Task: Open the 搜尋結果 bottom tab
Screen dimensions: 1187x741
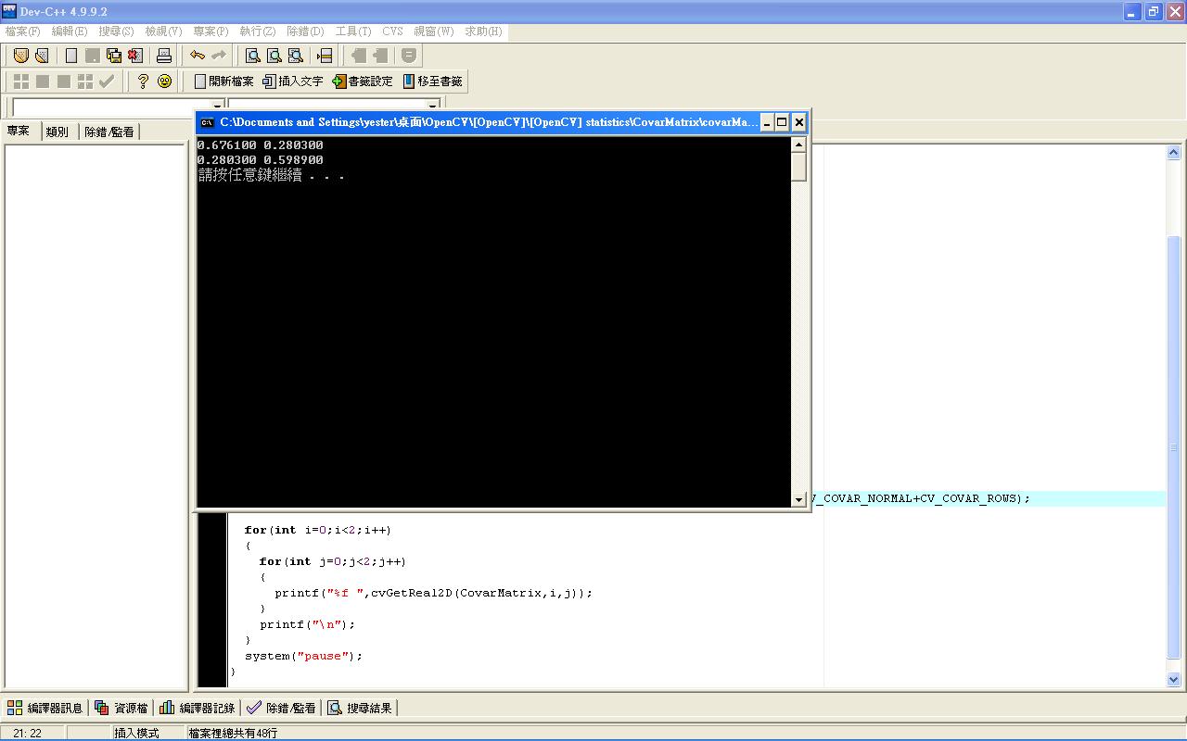Action: 361,708
